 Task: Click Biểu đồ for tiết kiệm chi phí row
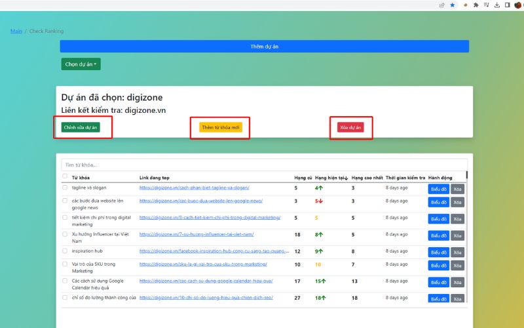(438, 219)
